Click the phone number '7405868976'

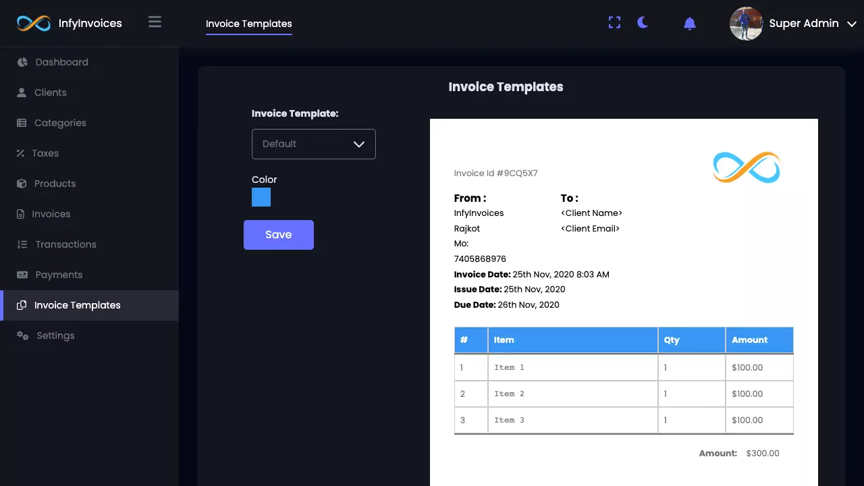pos(480,259)
